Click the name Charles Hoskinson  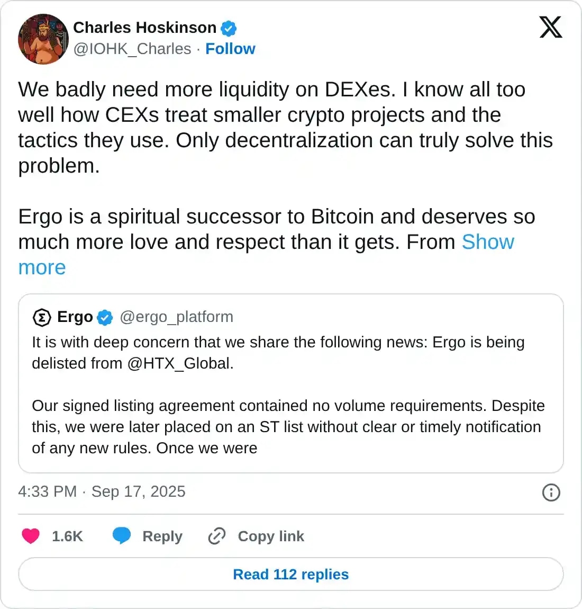pos(144,28)
